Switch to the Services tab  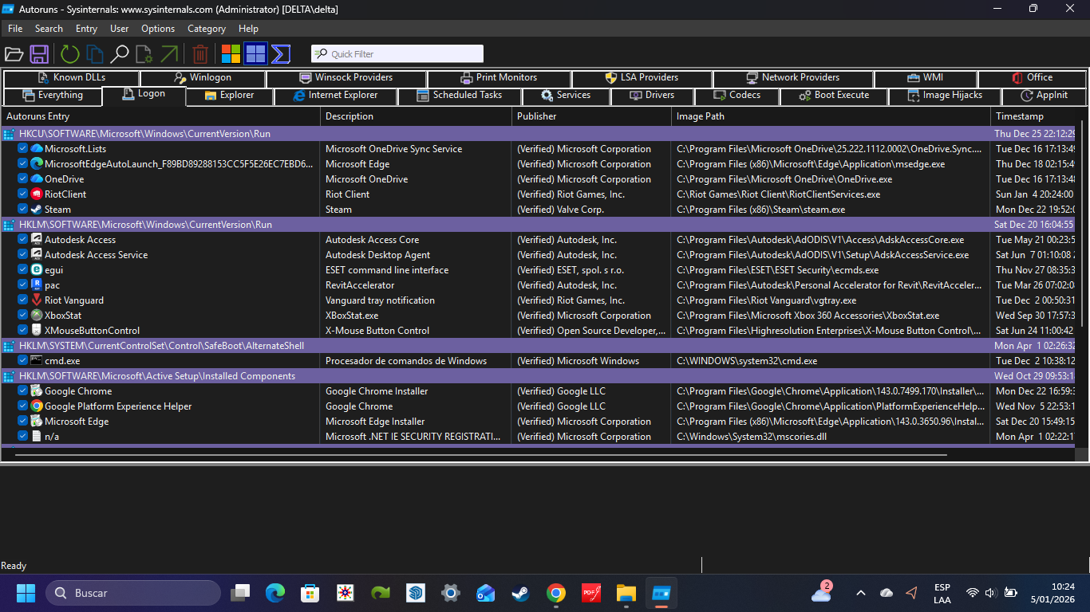[x=566, y=96]
